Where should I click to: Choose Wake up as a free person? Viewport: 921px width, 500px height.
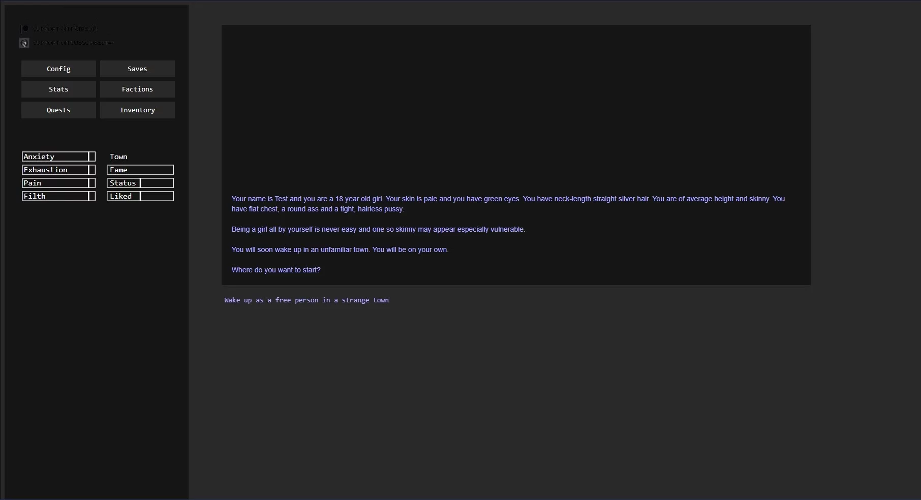[306, 300]
